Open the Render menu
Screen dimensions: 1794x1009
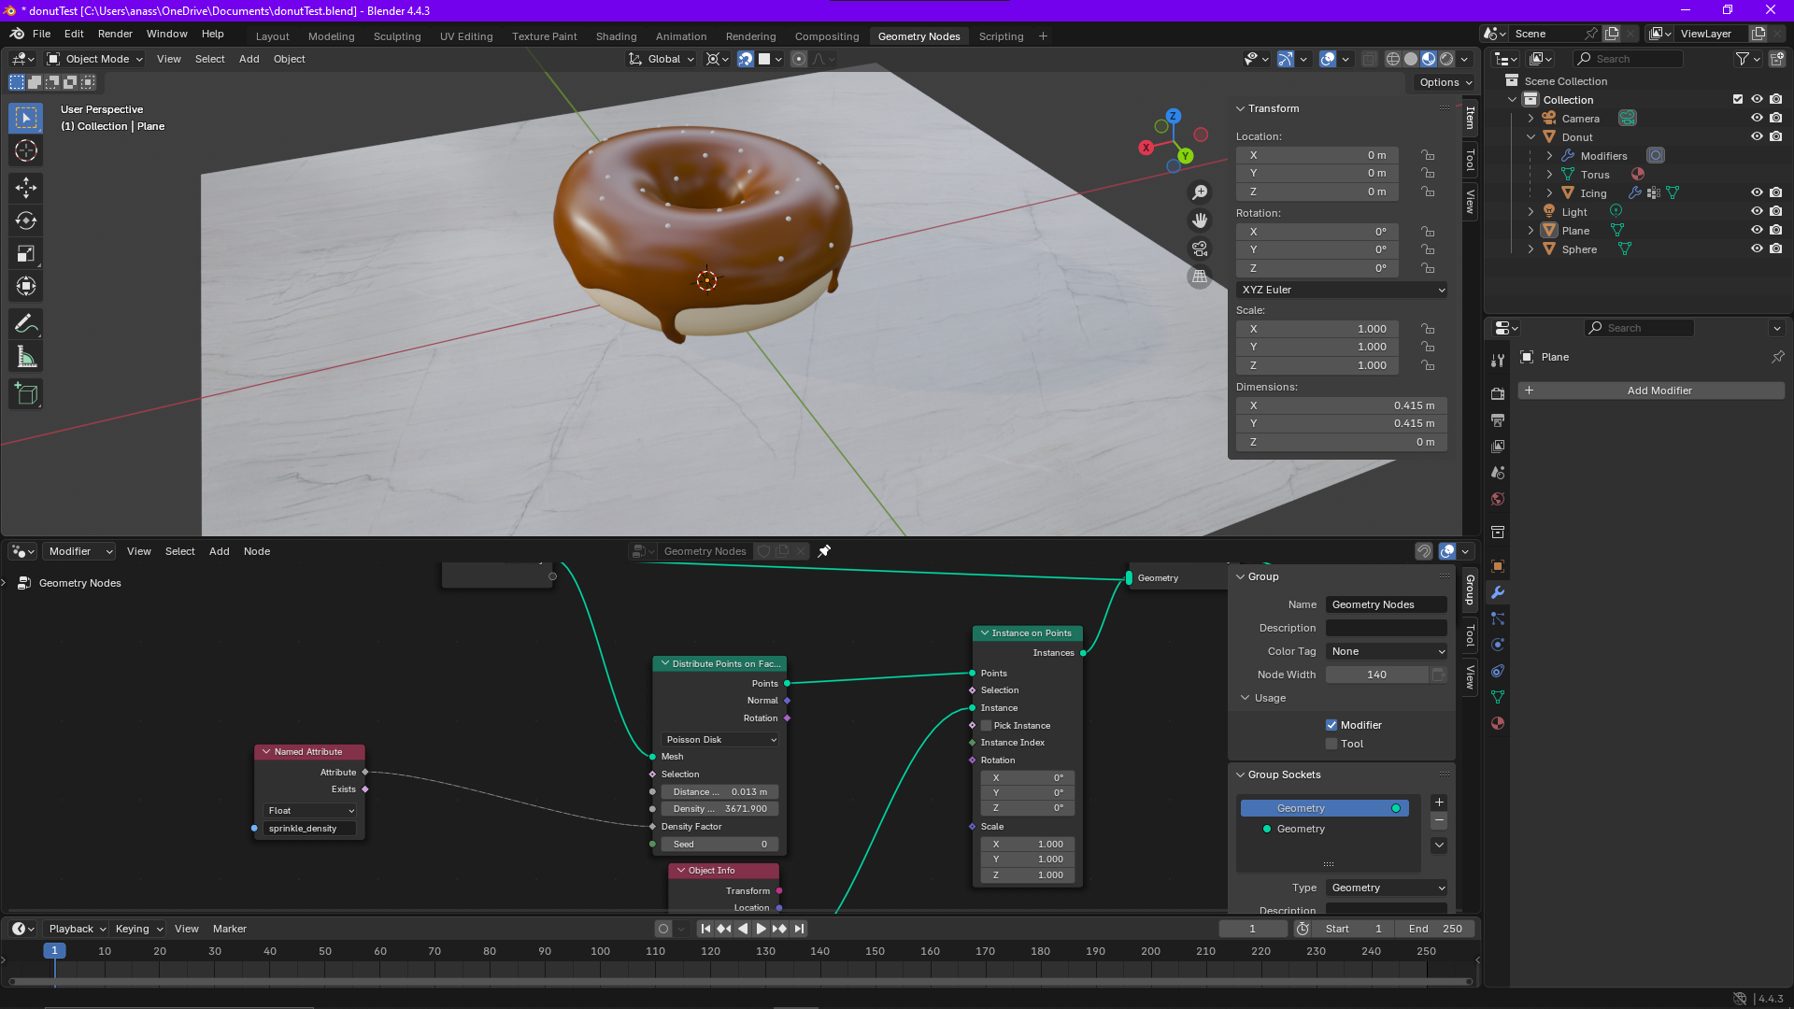115,34
